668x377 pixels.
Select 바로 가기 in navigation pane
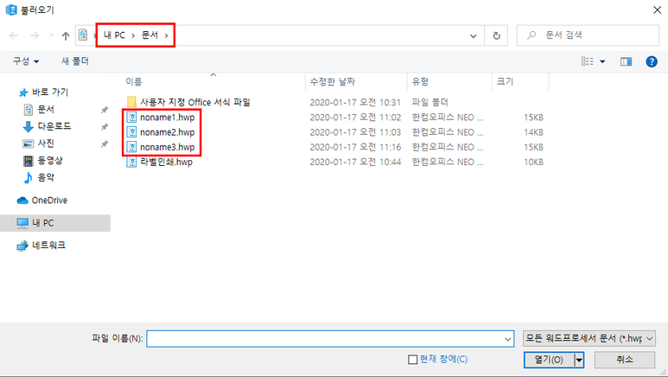pos(50,93)
